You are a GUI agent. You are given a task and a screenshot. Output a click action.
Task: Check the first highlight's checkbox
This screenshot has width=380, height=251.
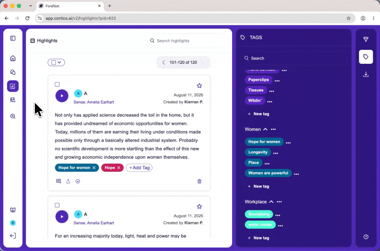[57, 84]
